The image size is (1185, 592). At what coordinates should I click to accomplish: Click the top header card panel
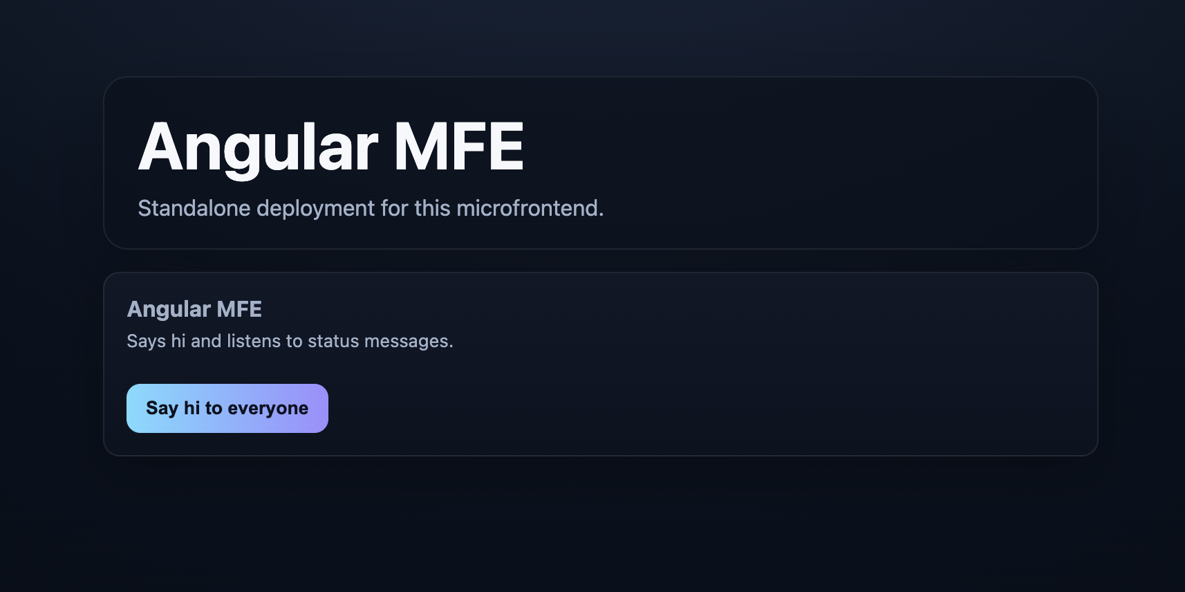(x=761, y=159)
